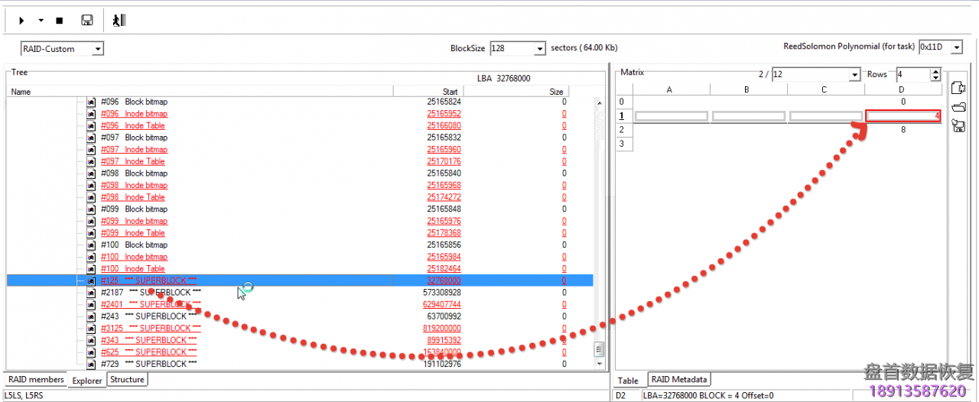Click the icon of #343 SUPERBLOCK row

(x=91, y=340)
